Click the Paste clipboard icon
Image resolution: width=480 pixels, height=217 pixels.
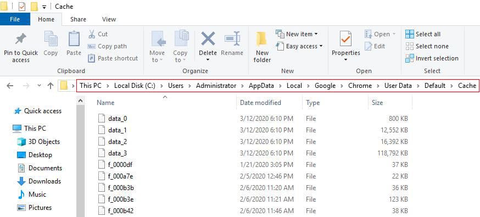[74, 39]
